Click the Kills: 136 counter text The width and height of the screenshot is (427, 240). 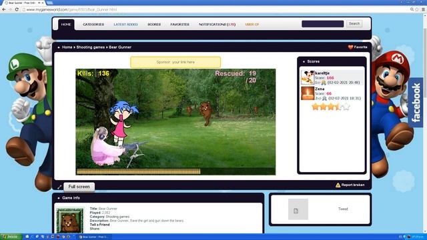[x=93, y=73]
